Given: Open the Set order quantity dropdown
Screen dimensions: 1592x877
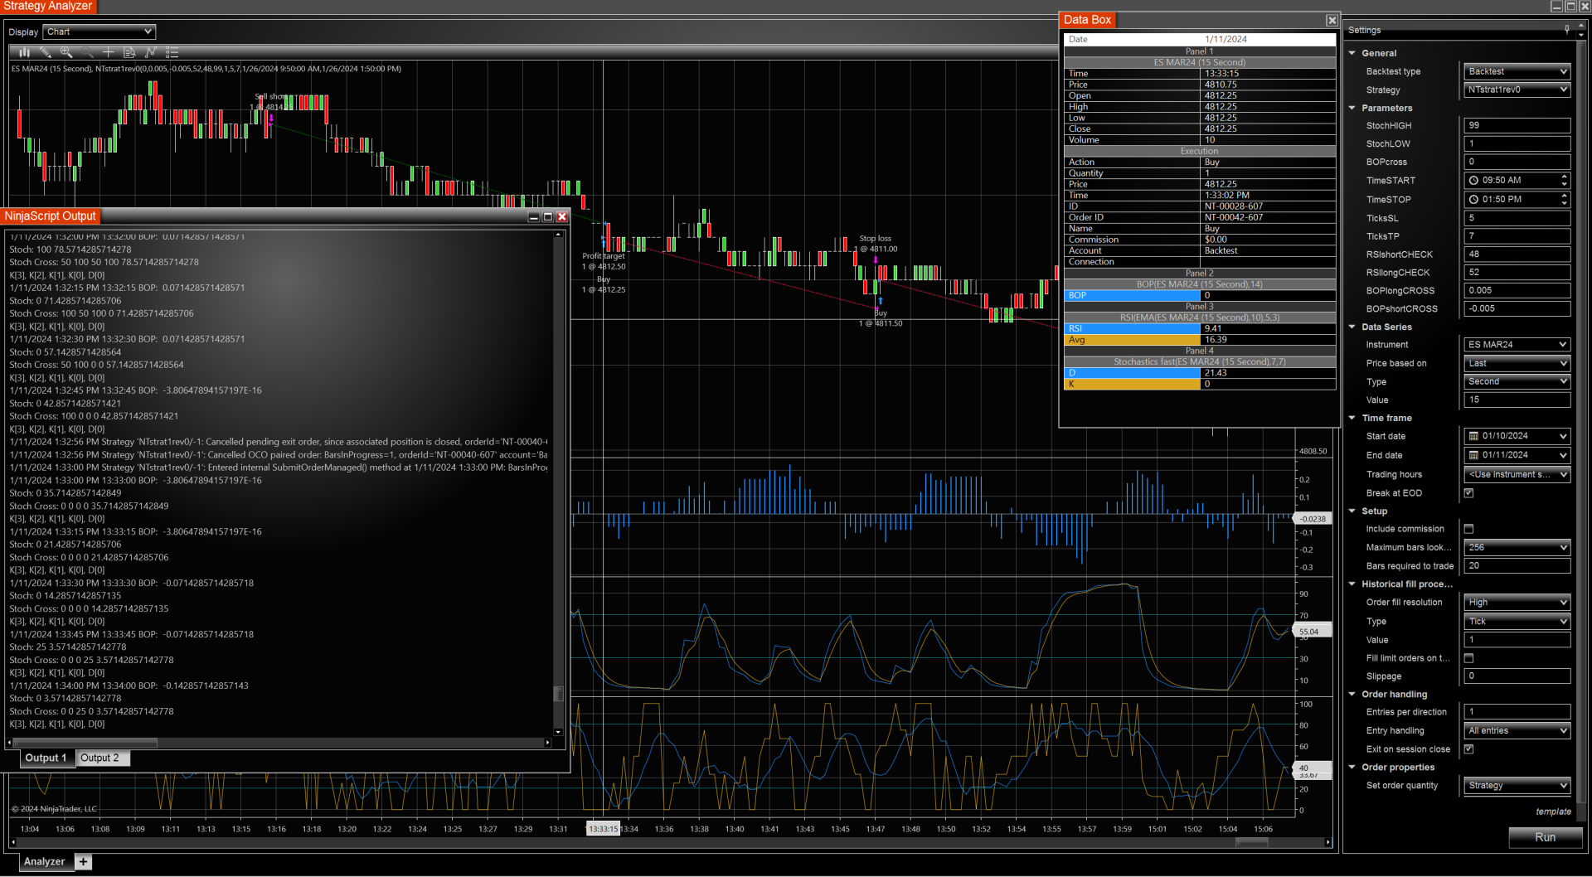Looking at the screenshot, I should [x=1517, y=786].
